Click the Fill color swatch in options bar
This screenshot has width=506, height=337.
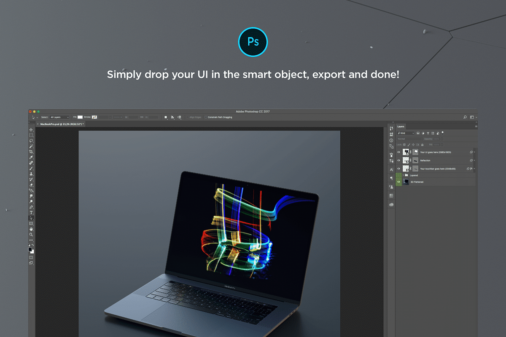80,117
